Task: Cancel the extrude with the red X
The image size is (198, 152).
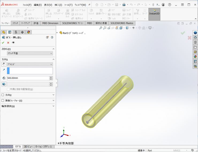Action: (x=8, y=43)
